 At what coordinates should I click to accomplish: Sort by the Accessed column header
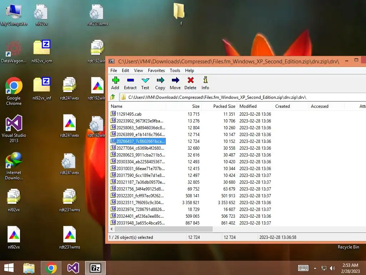tap(327, 106)
